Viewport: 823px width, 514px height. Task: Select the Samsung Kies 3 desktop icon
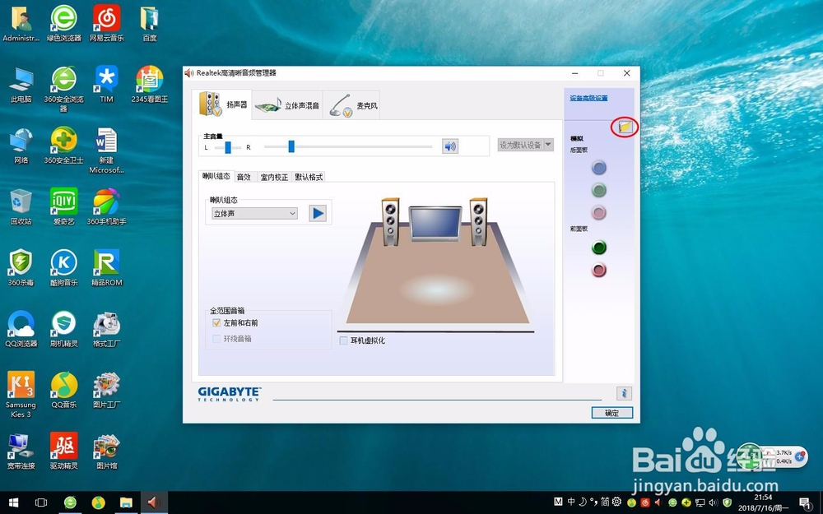coord(21,395)
